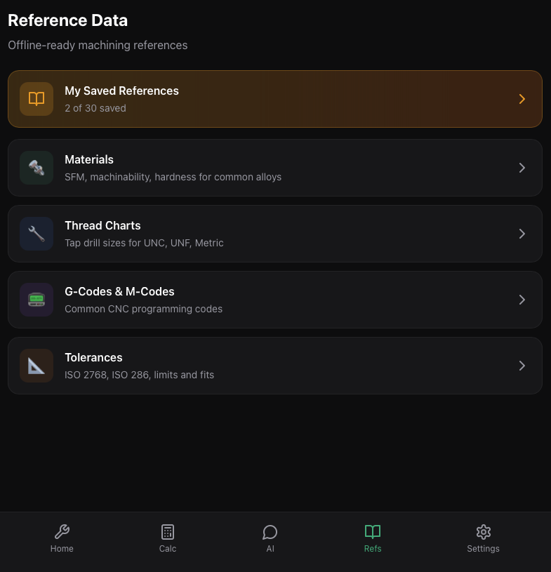
Task: Click 'Offline-ready machining references' subtitle
Action: (x=98, y=45)
